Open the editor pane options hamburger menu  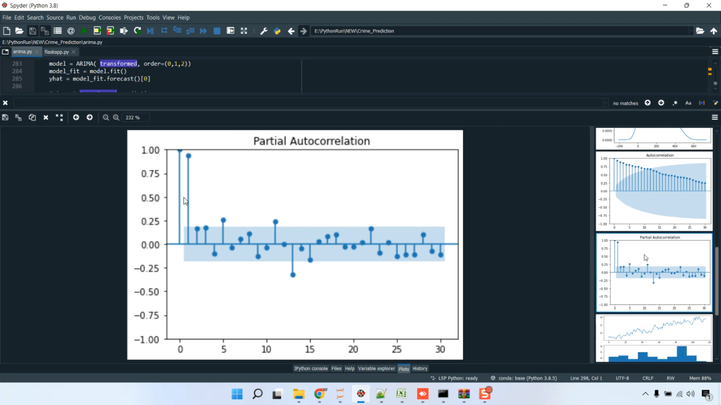(x=715, y=52)
